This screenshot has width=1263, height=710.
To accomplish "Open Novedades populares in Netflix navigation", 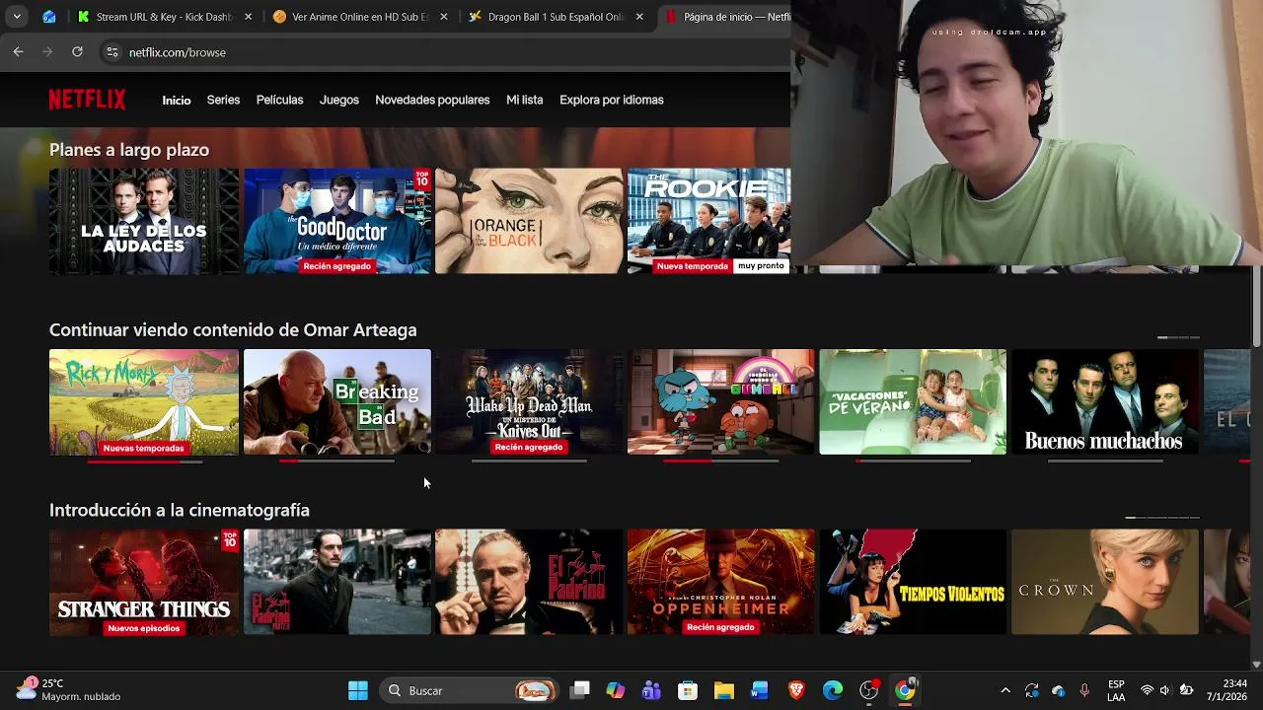I will coord(432,100).
